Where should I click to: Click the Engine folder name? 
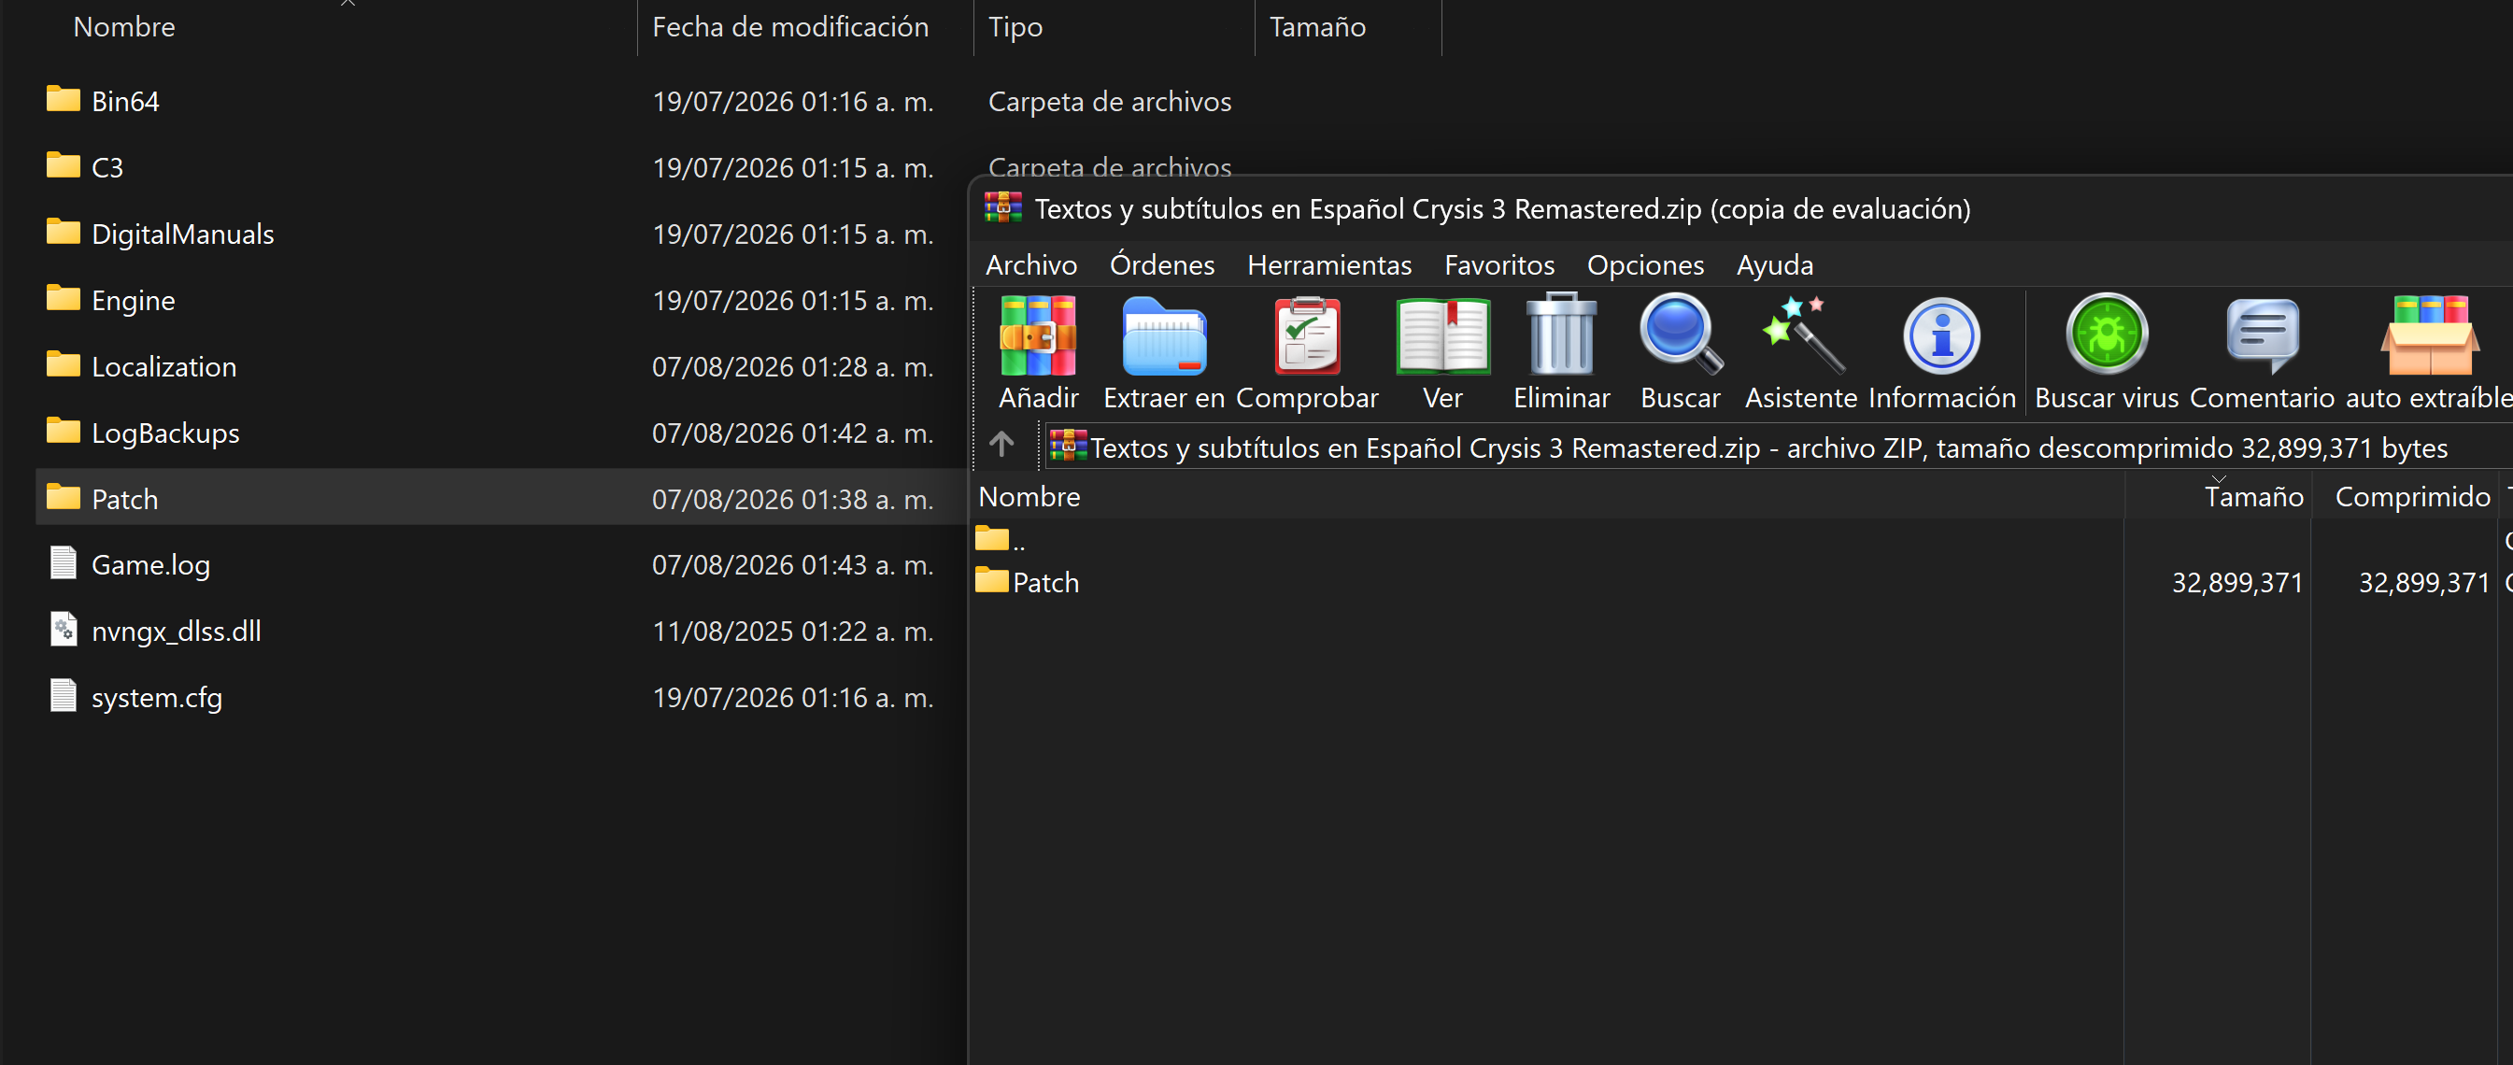click(133, 299)
